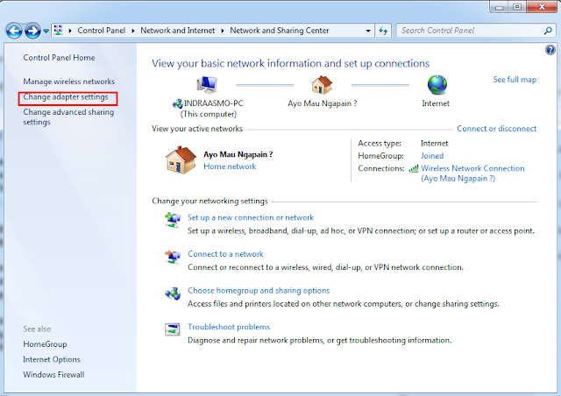This screenshot has height=396, width=561.
Task: Click the Set up new connection icon
Action: 172,220
